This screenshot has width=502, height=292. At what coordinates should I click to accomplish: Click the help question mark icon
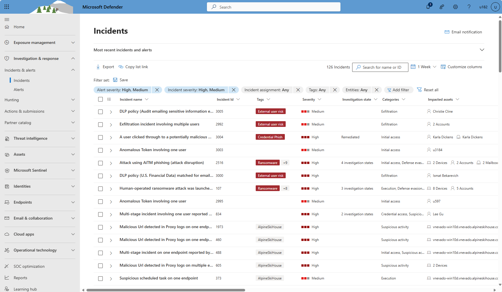[x=469, y=7]
